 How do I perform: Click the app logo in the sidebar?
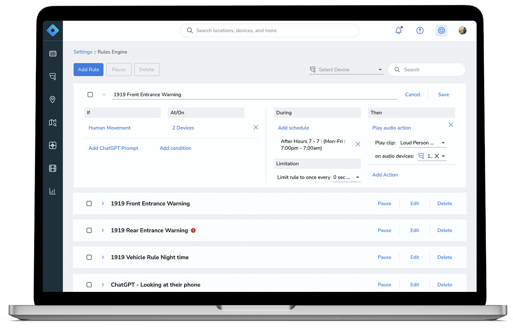click(53, 30)
